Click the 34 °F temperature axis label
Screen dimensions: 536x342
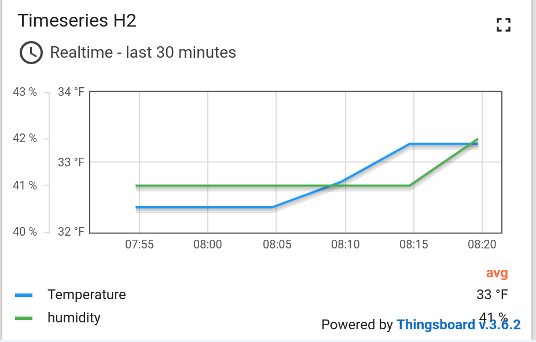click(x=71, y=92)
